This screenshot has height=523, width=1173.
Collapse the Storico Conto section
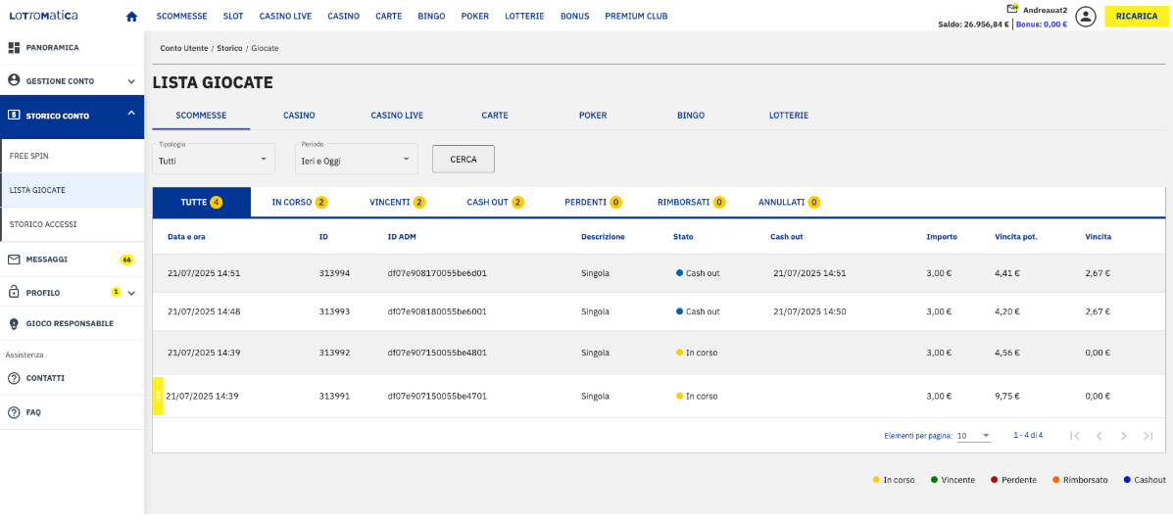131,114
